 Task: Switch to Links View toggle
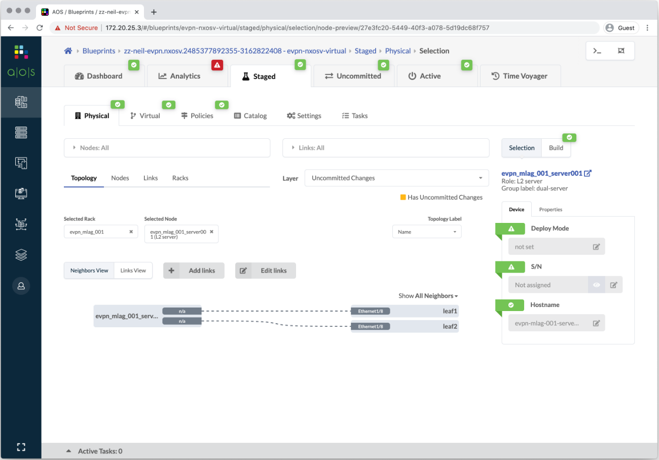133,271
